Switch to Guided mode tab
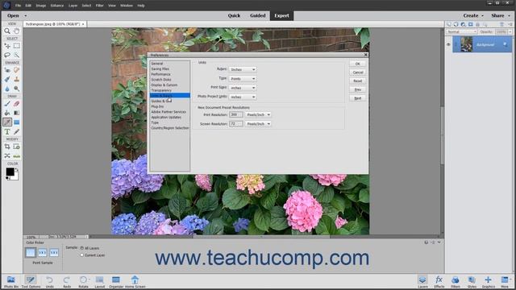Screen dimensions: 516x290 258,15
